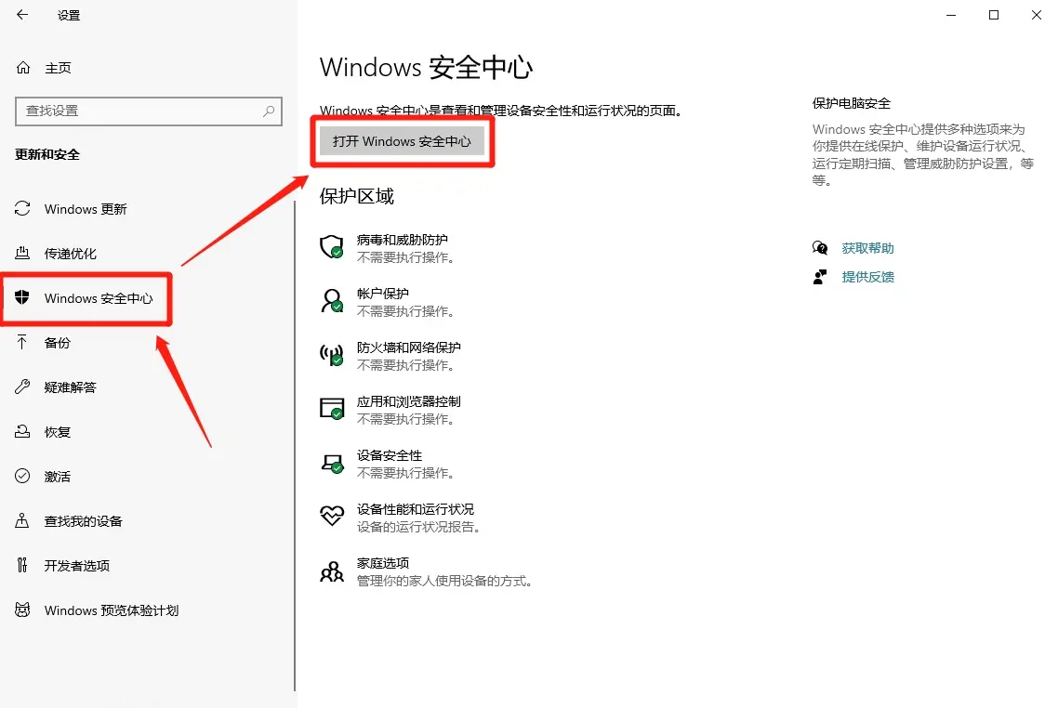Viewport: 1058px width, 708px height.
Task: Click the 恢复 sidebar icon
Action: [x=22, y=431]
